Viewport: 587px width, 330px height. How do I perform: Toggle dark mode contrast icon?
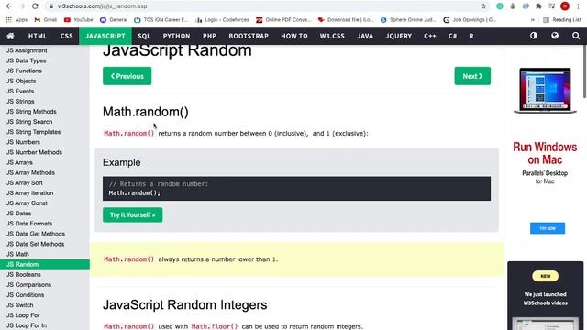[x=534, y=36]
